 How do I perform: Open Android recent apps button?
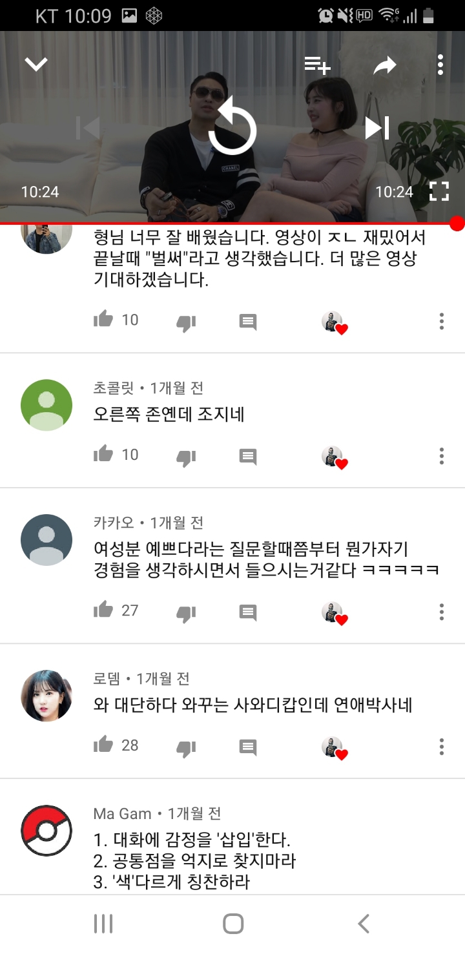coord(103,924)
